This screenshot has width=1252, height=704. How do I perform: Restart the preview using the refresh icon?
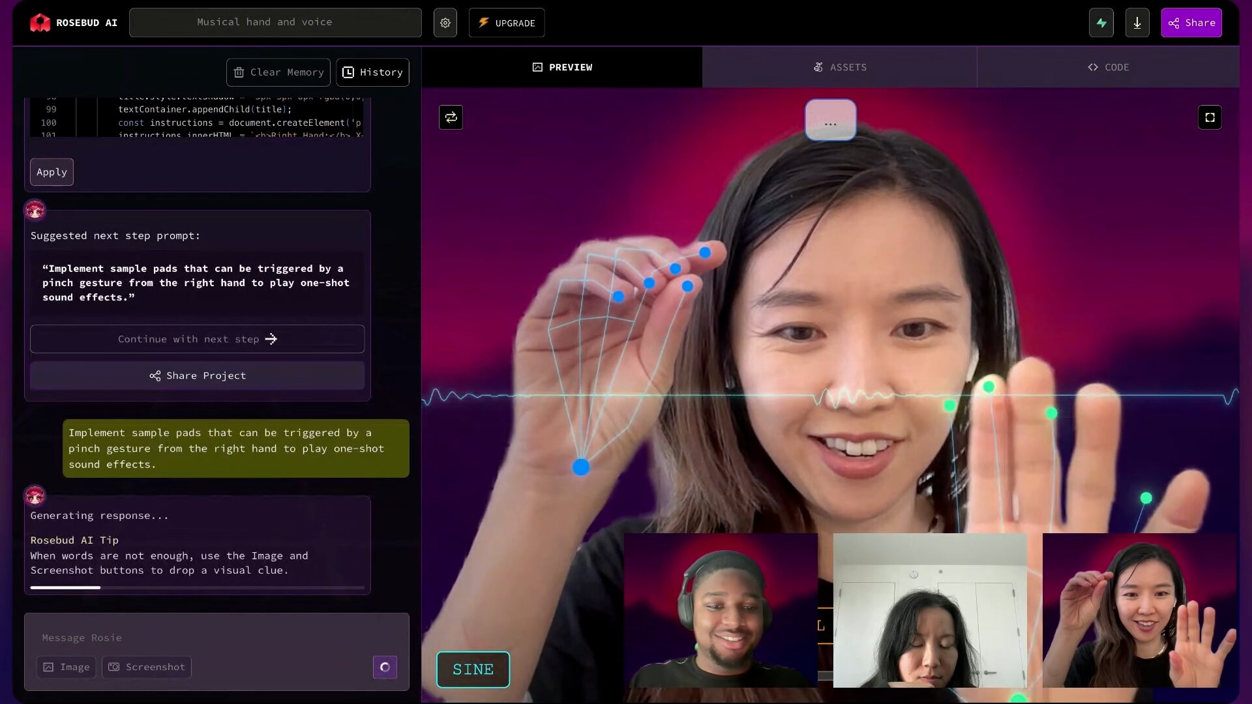[x=451, y=117]
